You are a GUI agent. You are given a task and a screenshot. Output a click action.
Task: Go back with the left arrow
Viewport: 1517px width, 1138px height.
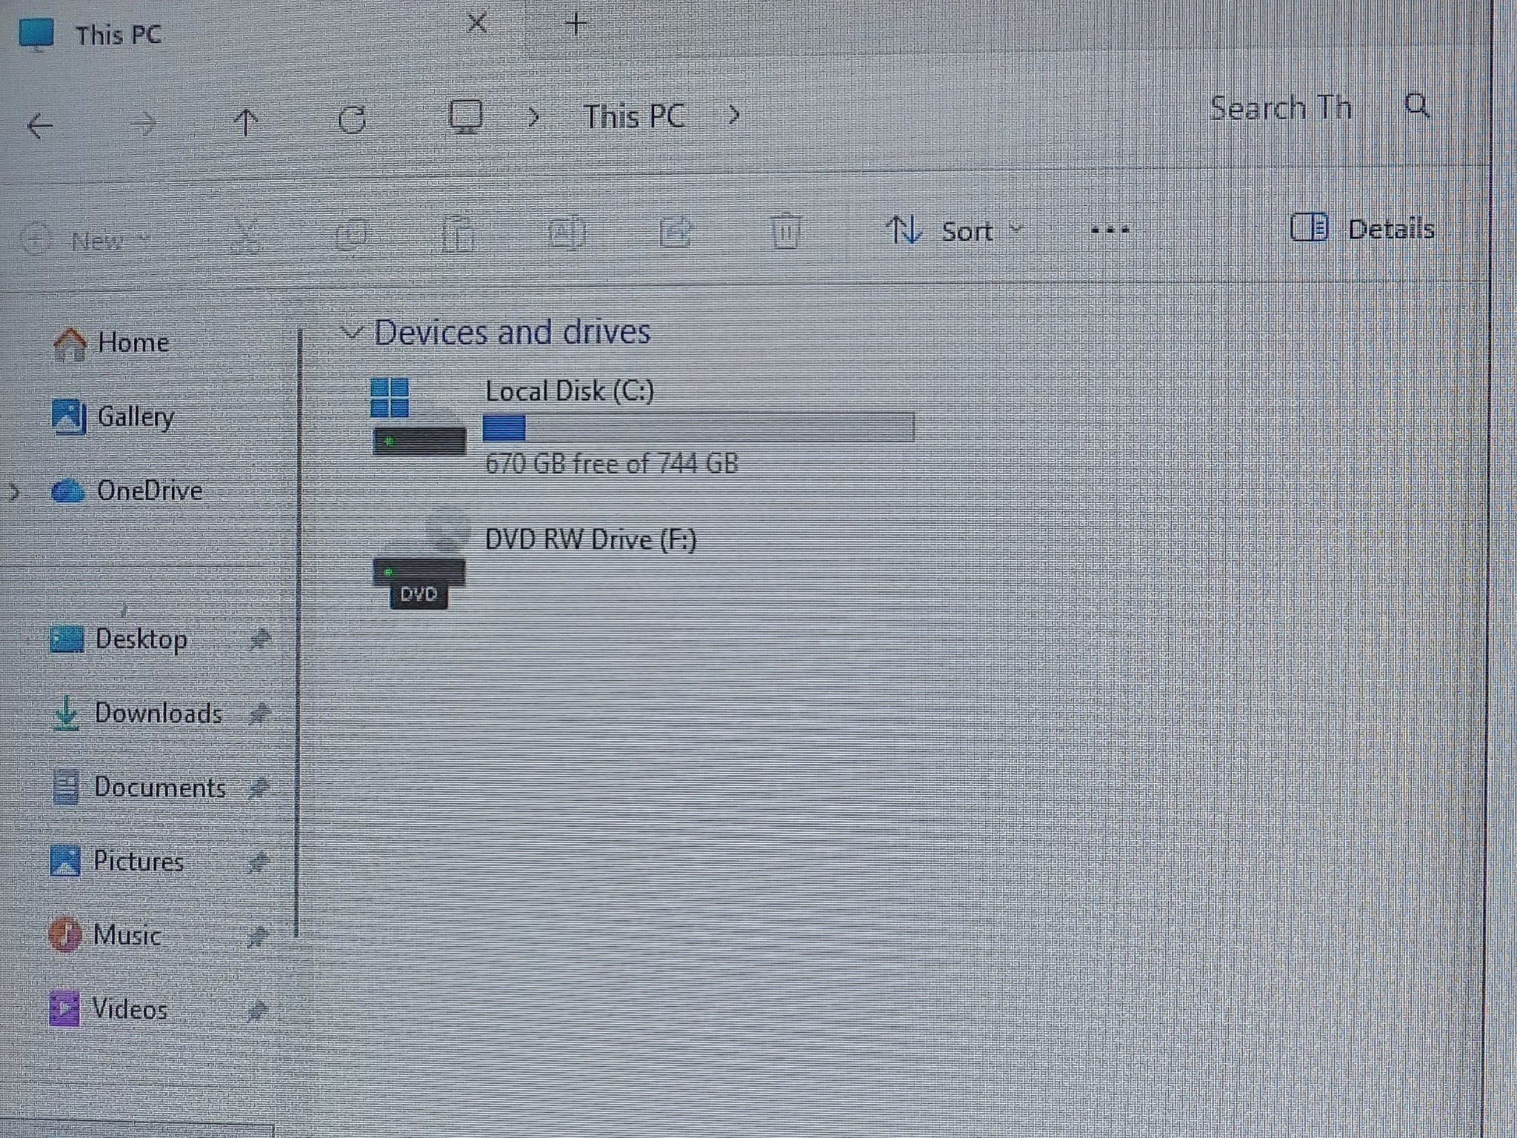[40, 125]
